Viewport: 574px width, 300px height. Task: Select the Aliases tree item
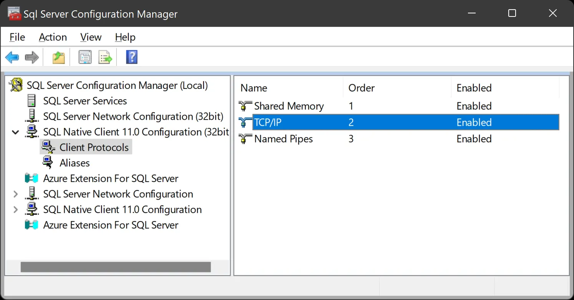point(75,163)
